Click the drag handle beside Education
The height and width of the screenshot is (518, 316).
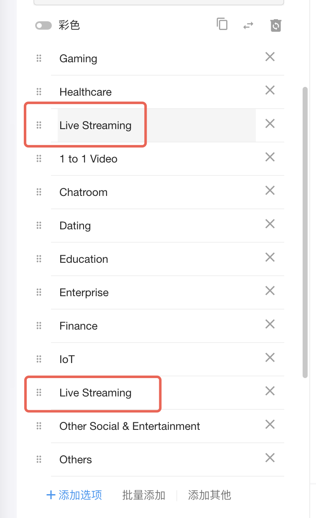pos(39,259)
